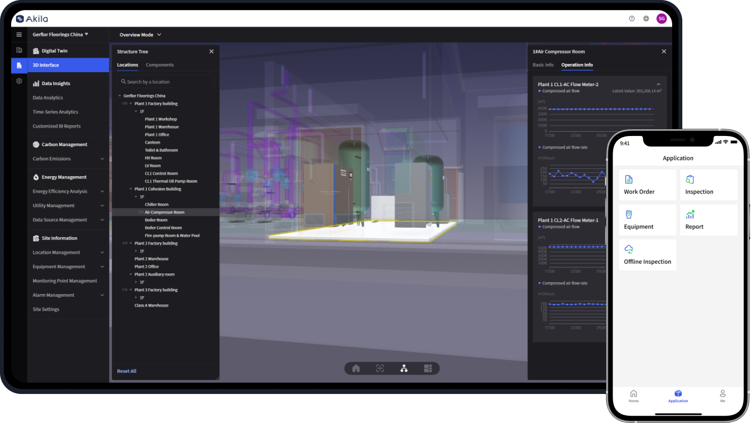Tap the Me tab on phone
752x423 pixels.
tap(722, 396)
